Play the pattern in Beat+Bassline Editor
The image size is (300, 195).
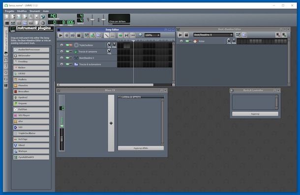coord(180,35)
